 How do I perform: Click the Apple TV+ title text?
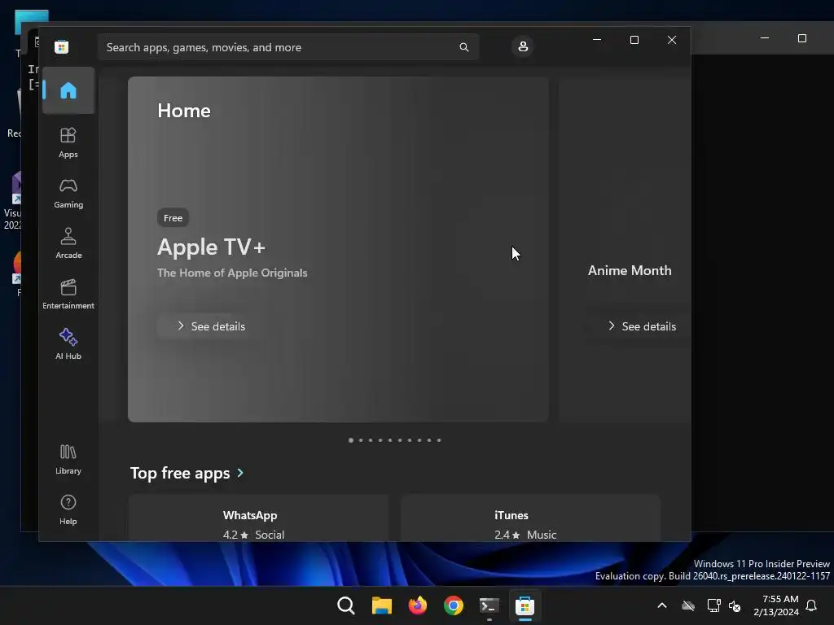(211, 247)
